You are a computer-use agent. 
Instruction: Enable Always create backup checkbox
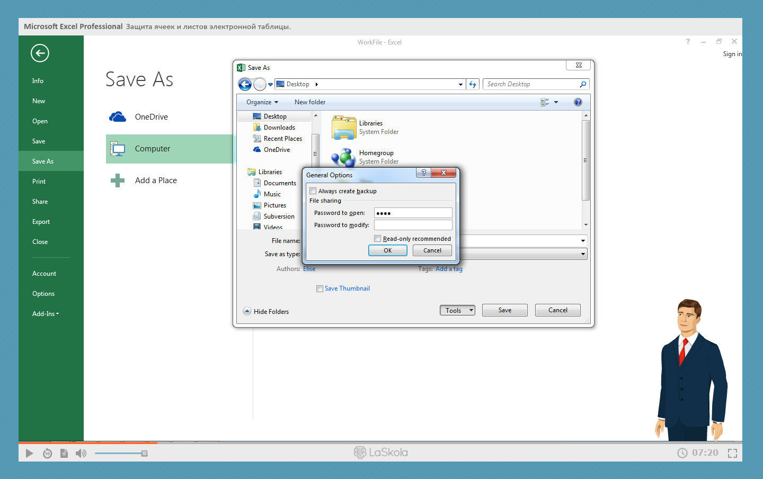(x=313, y=191)
